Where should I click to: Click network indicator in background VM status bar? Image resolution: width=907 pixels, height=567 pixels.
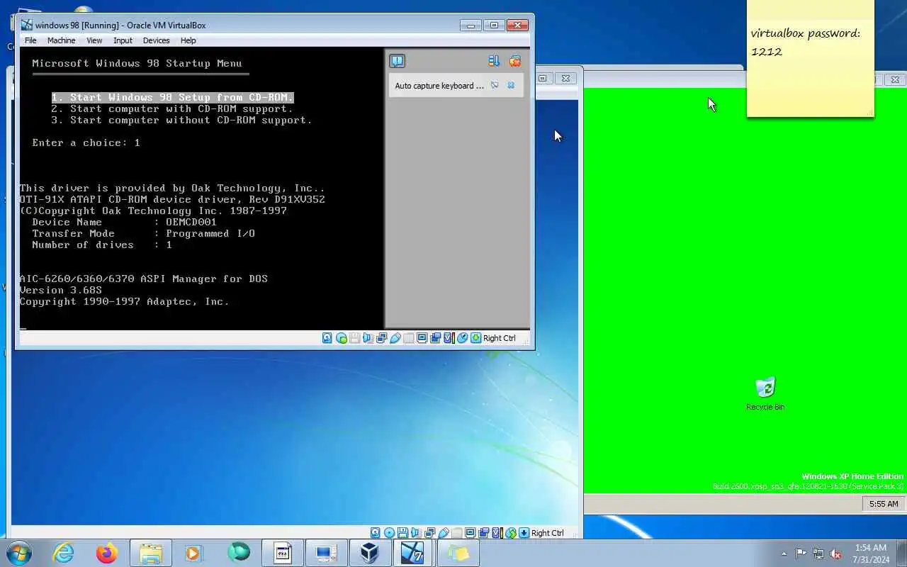pos(429,533)
